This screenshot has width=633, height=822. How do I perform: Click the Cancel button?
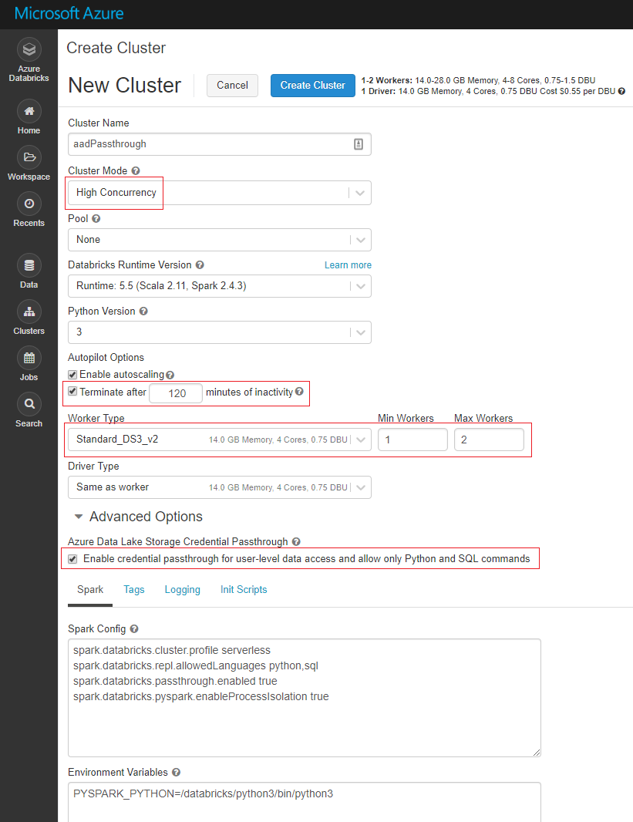[232, 86]
